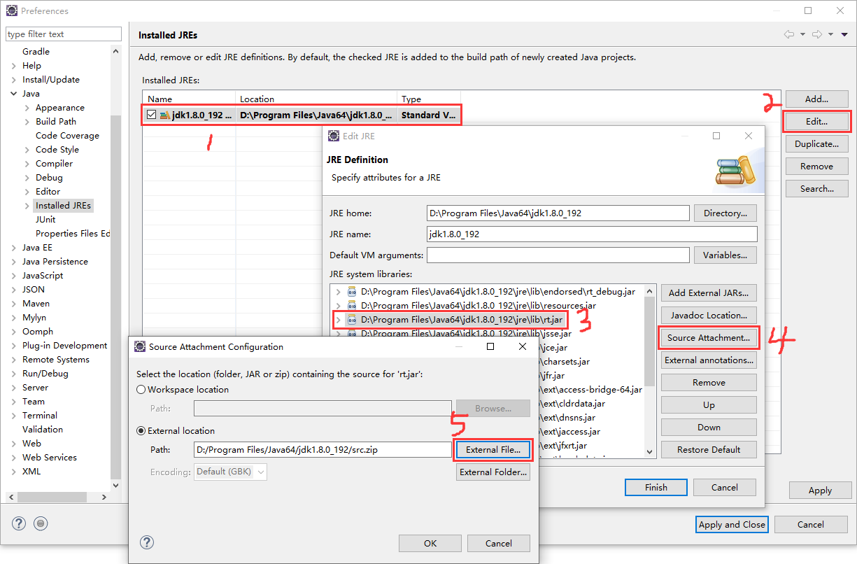Click the src.zip Path input field
857x564 pixels.
pyautogui.click(x=322, y=450)
